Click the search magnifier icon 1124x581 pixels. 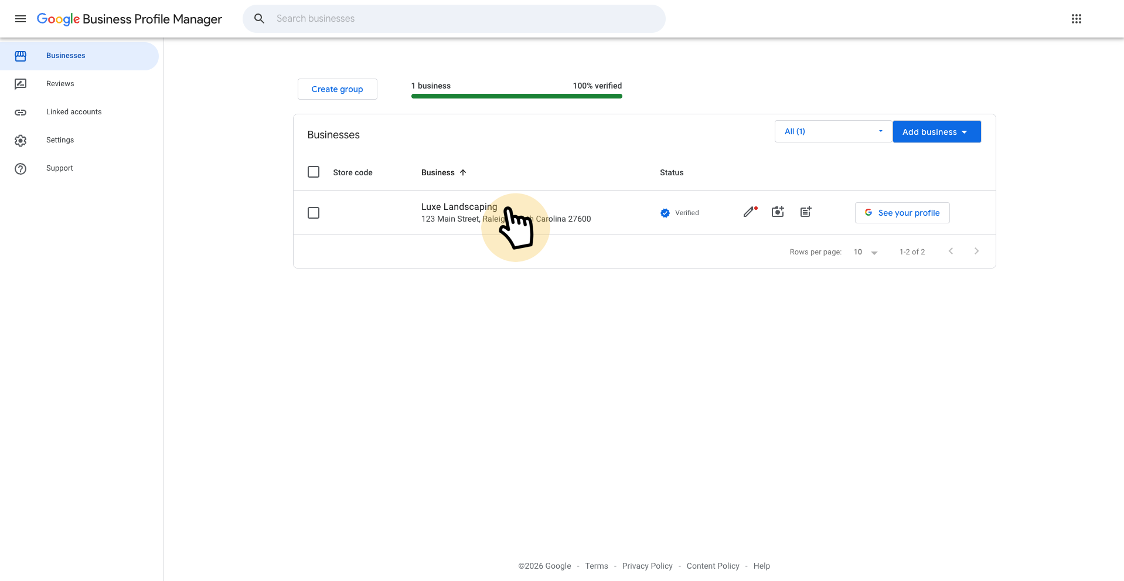coord(259,19)
